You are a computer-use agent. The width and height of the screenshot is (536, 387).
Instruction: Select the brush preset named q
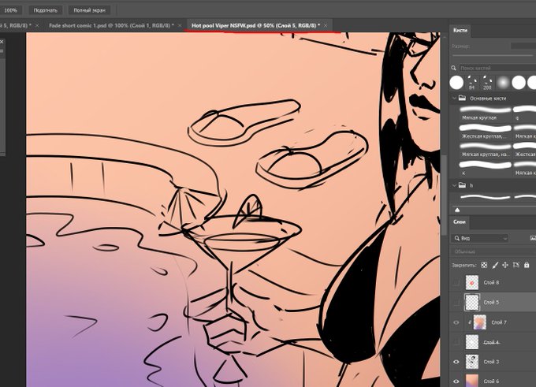pos(524,113)
